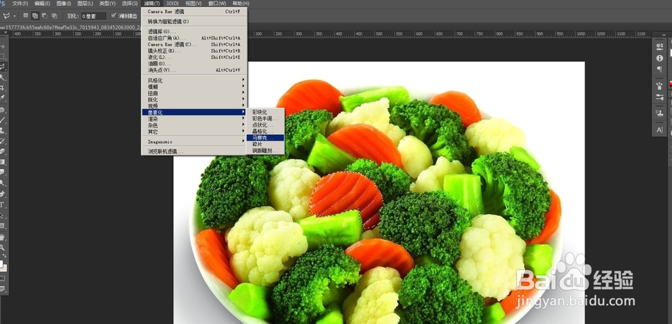The width and height of the screenshot is (672, 324).
Task: Expand the 风格化 submenu
Action: pyautogui.click(x=195, y=80)
